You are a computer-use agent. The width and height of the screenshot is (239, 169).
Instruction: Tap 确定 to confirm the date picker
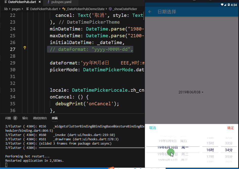click(230, 128)
